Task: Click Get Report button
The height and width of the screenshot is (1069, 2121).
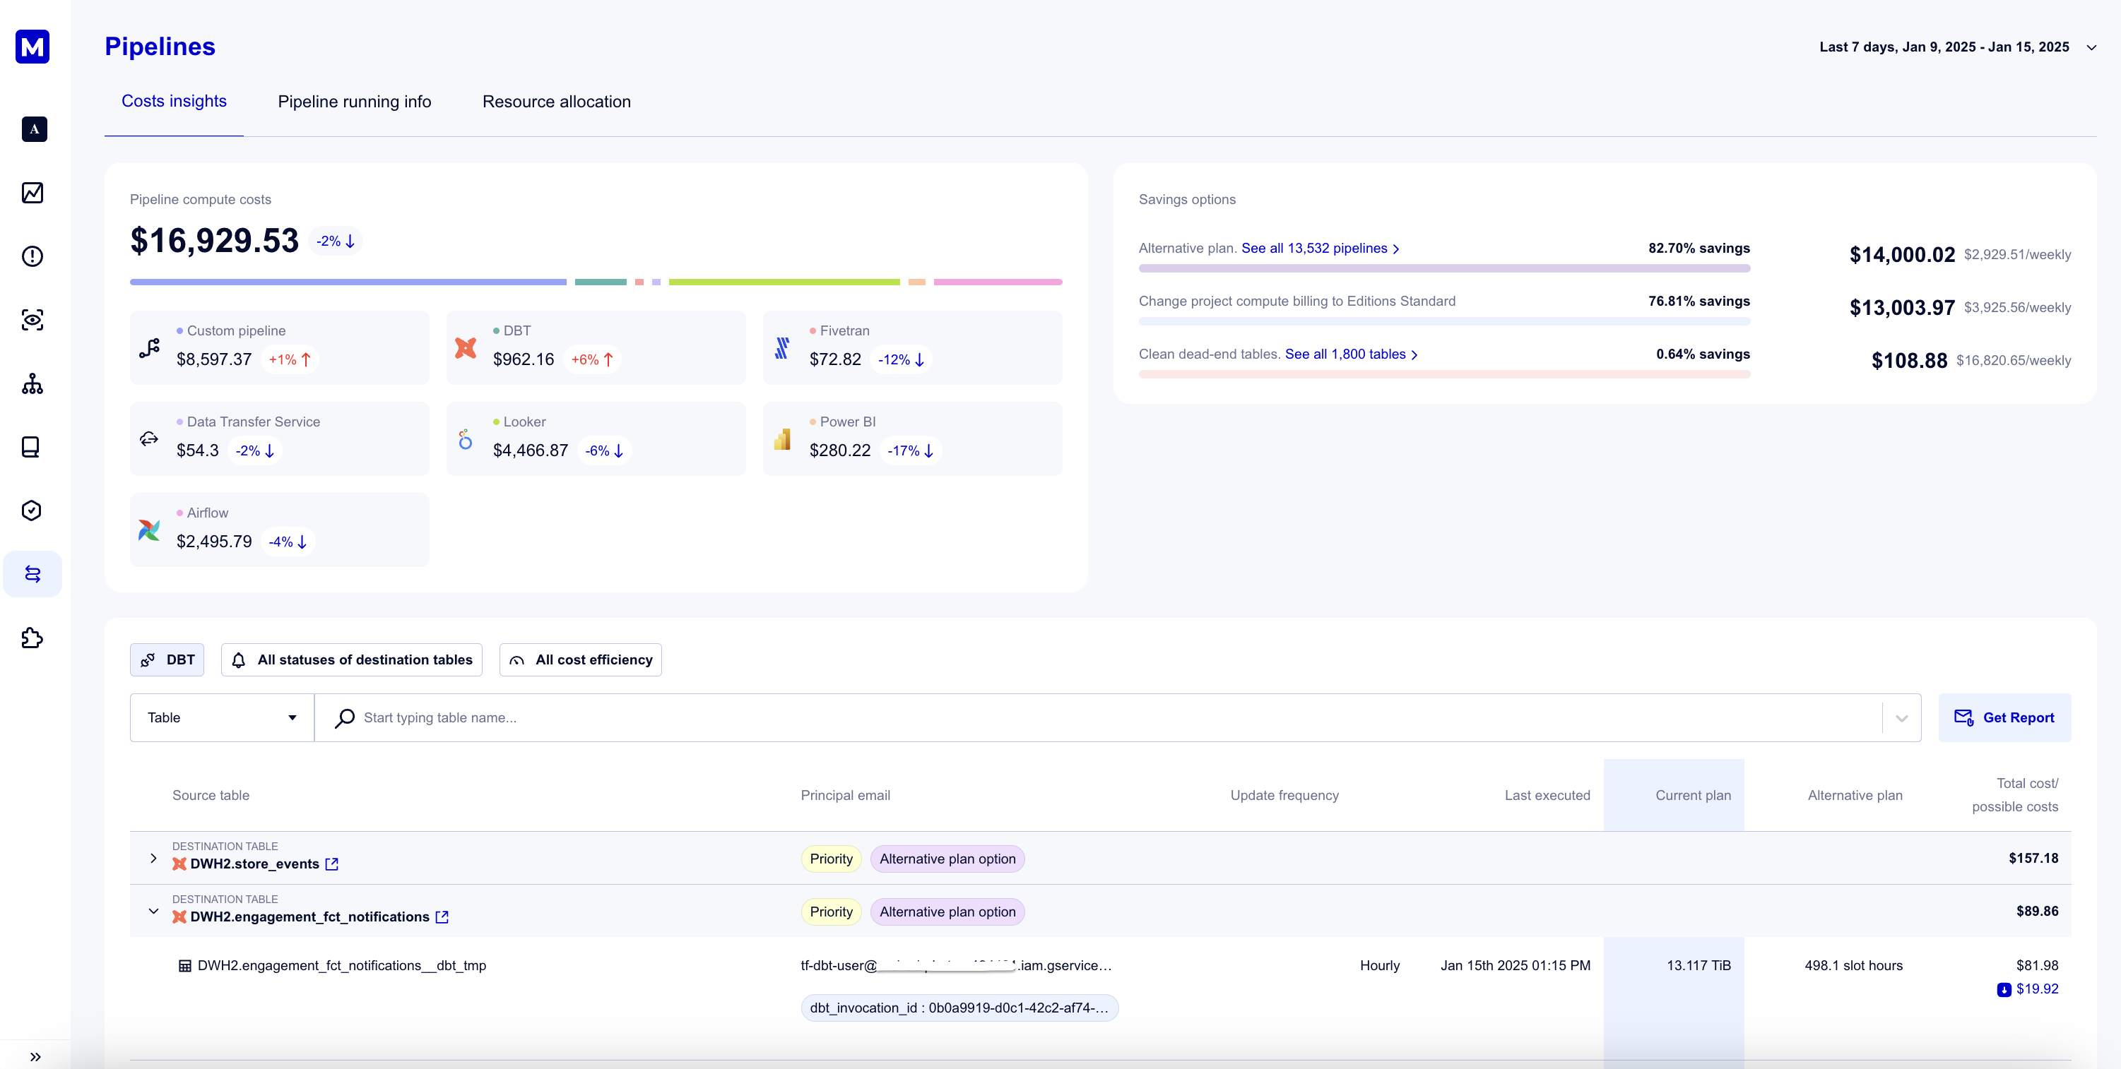Action: [x=2004, y=717]
